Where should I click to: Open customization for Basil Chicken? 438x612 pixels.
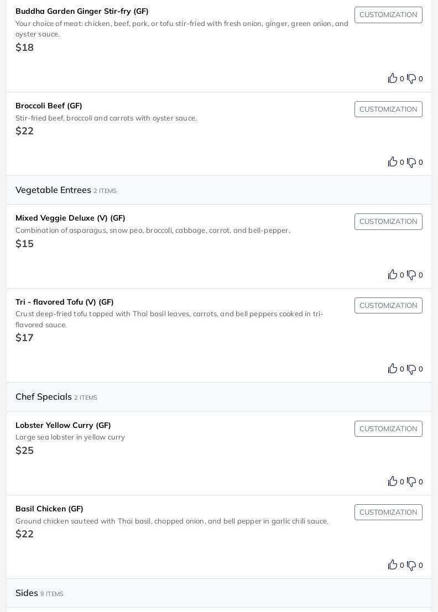pyautogui.click(x=388, y=512)
